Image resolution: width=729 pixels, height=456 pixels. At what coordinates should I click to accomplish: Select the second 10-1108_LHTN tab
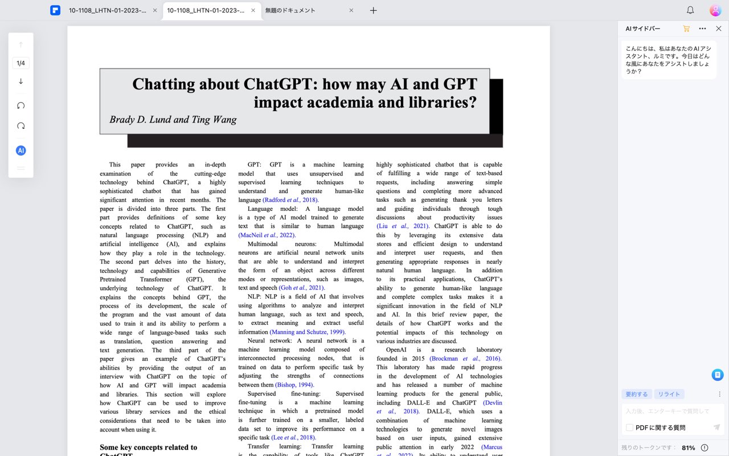206,10
